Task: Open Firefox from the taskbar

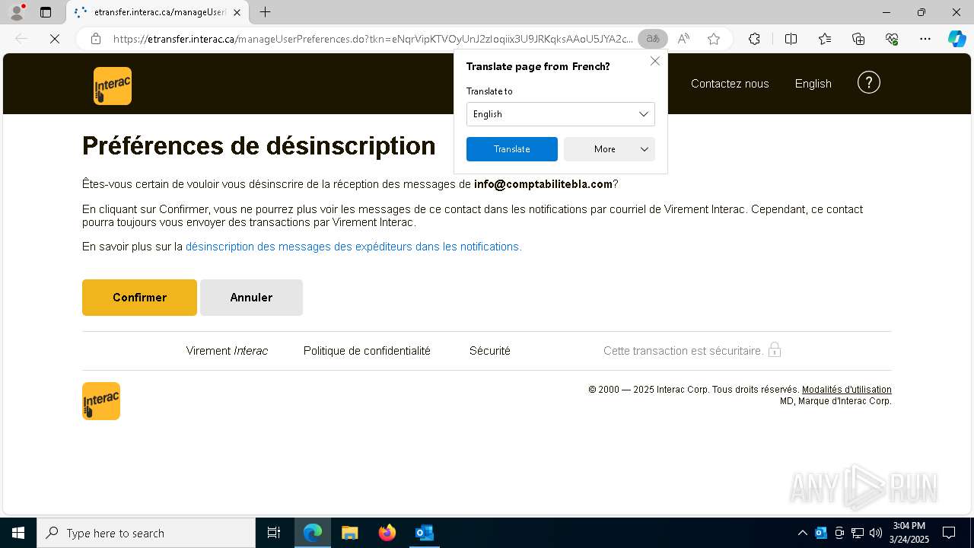Action: (x=387, y=533)
